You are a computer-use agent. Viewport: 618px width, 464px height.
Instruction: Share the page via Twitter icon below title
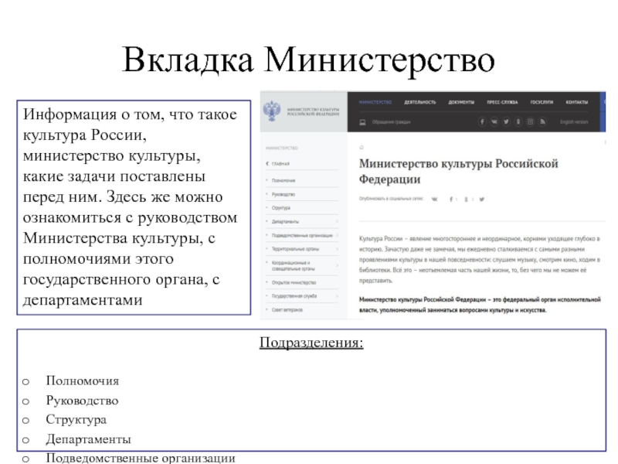482,200
